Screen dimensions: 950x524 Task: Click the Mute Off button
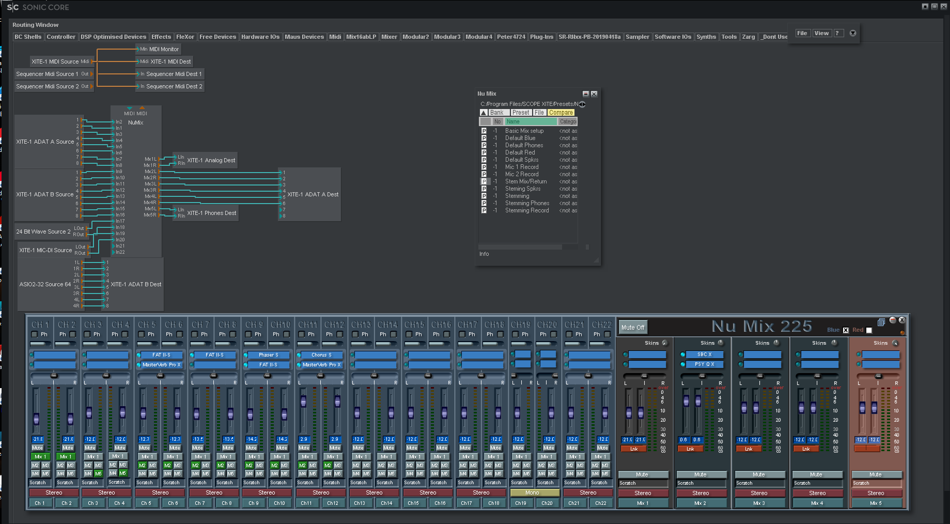(x=633, y=327)
